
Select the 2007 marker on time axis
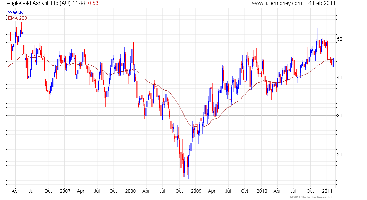[65, 191]
